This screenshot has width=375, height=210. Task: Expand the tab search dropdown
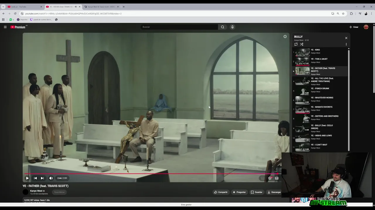tap(3, 7)
